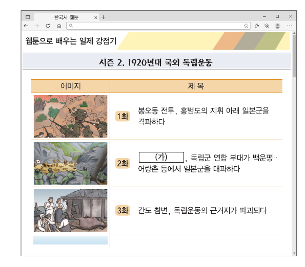Click the 웹툰으로 배우는 일제 강점기 title

coord(71,41)
